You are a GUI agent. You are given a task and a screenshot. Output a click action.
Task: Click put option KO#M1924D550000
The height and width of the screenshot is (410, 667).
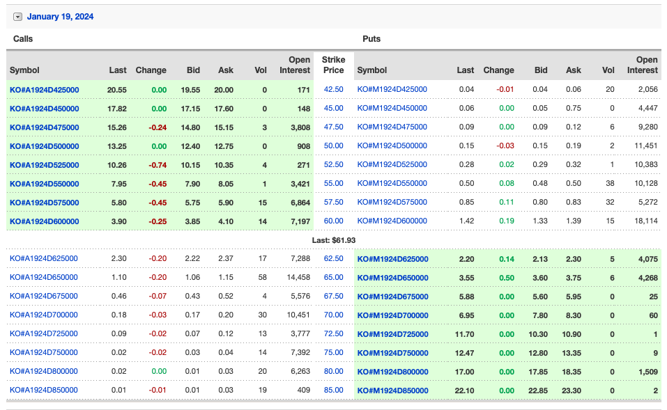(x=392, y=184)
